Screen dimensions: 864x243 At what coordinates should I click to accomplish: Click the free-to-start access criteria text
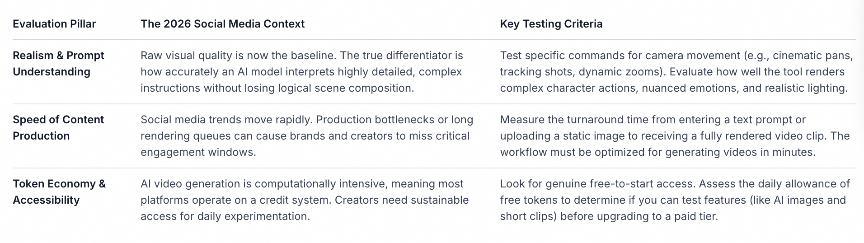coord(675,200)
